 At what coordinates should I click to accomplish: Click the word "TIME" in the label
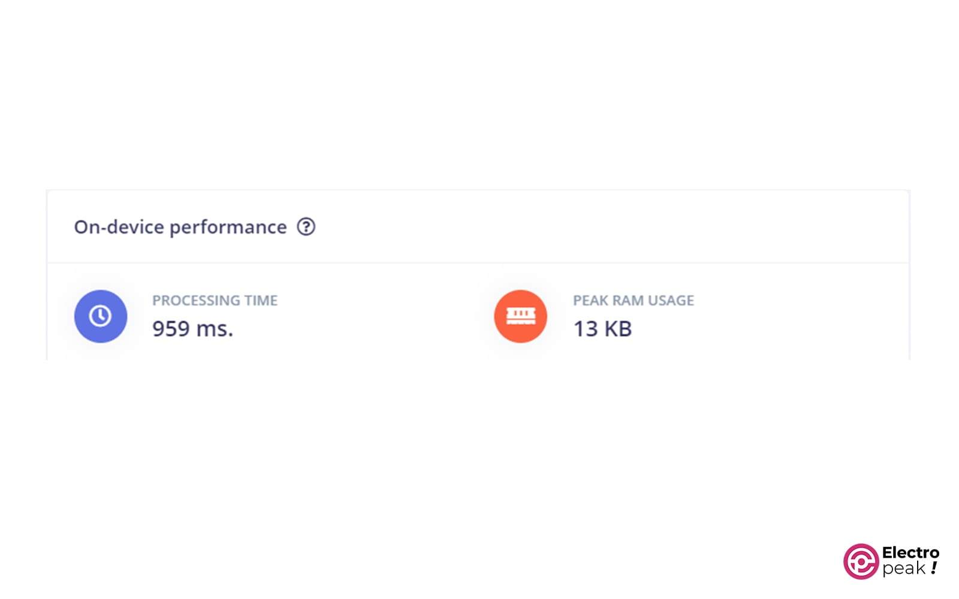(x=261, y=301)
